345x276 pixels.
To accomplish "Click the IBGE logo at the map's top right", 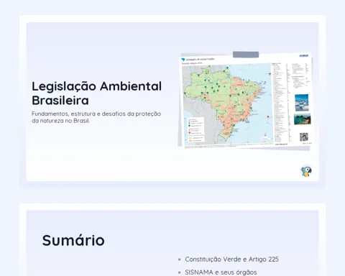I will pyautogui.click(x=304, y=55).
